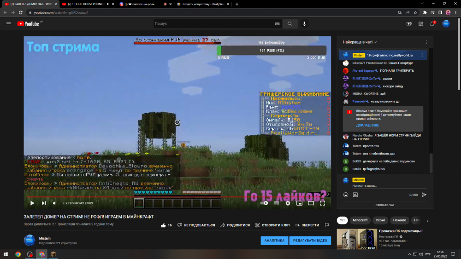Click the browser address bar URL
461x259 pixels.
click(61, 12)
